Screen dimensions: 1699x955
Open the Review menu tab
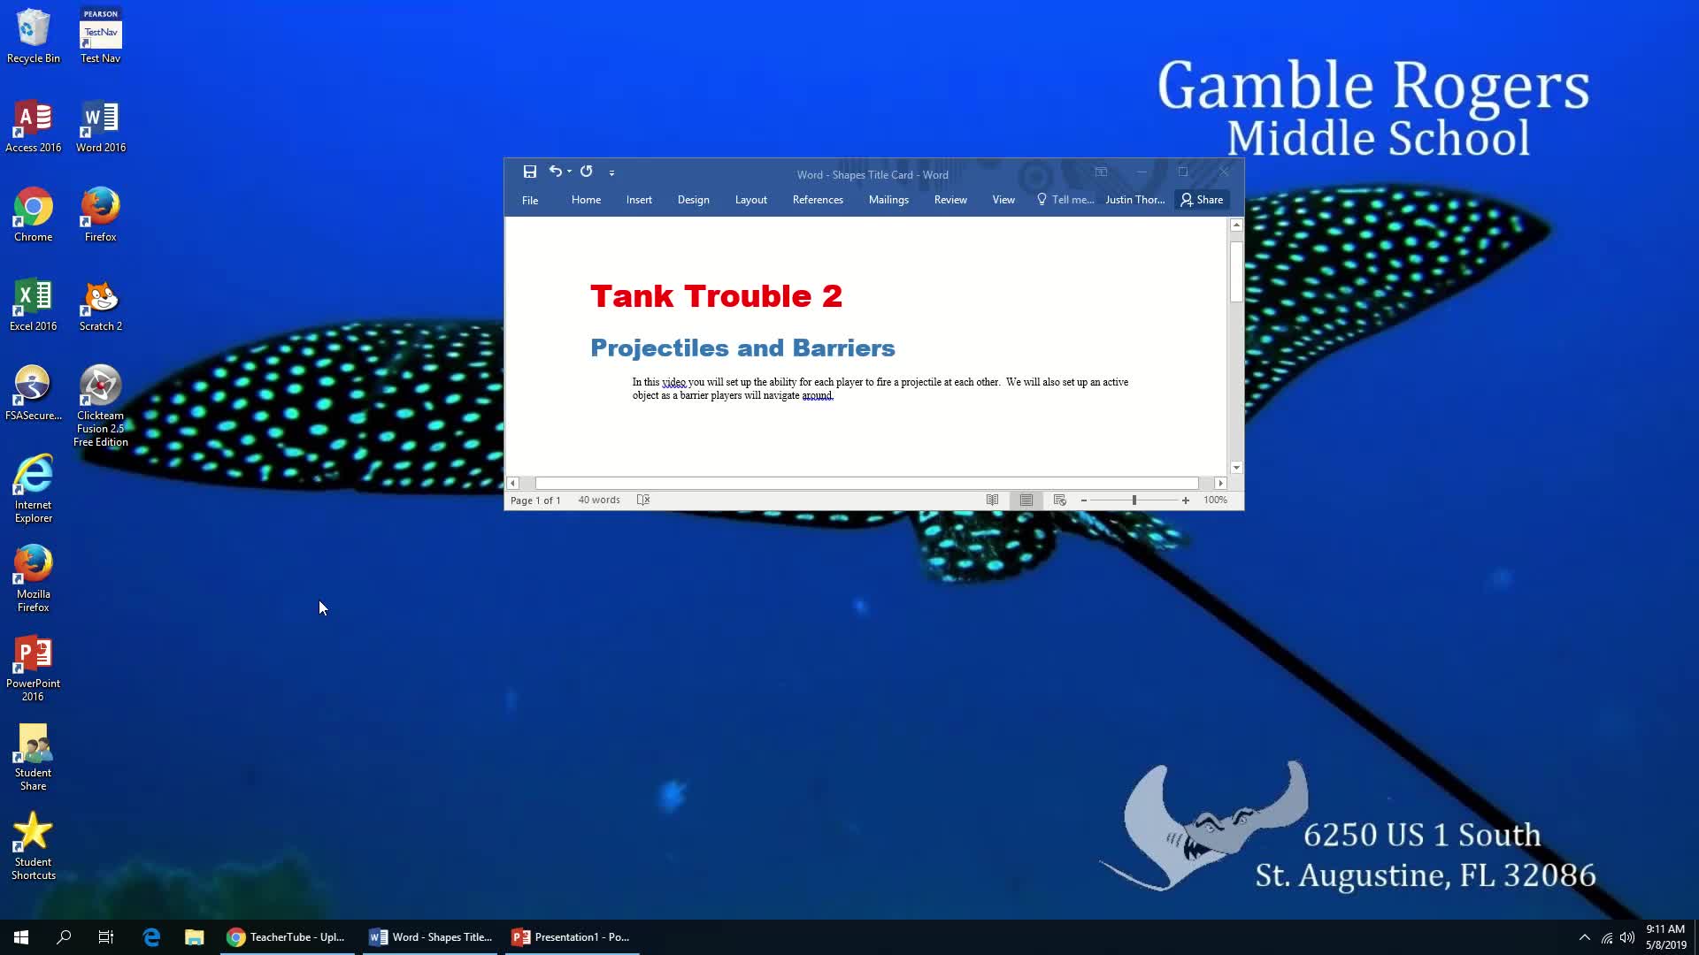click(951, 199)
